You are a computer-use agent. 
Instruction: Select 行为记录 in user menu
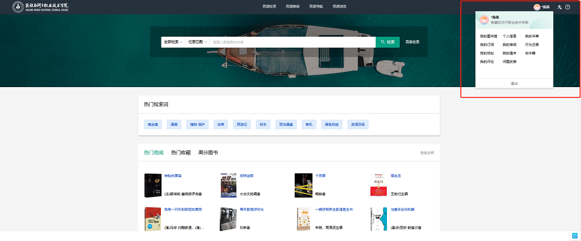click(x=532, y=44)
